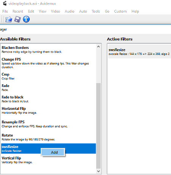Show file information with the blue info icon

click(26, 19)
